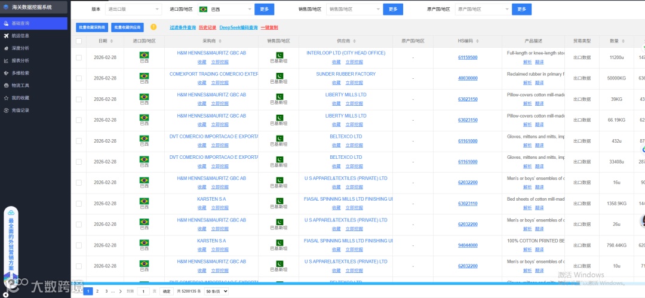Image resolution: width=645 pixels, height=298 pixels.
Task: Open the 进口国/地区 巴西 dropdown
Action: coord(226,9)
